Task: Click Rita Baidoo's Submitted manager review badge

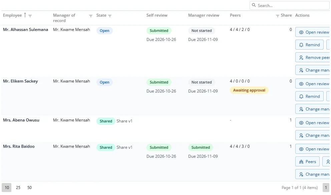Action: 201,147
